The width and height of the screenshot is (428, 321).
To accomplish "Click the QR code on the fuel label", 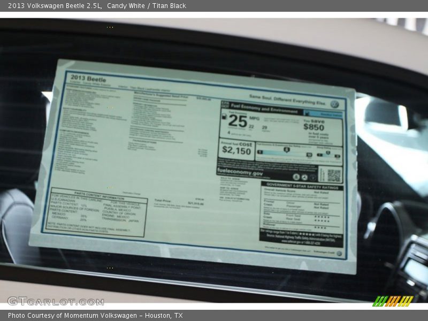I will point(333,175).
